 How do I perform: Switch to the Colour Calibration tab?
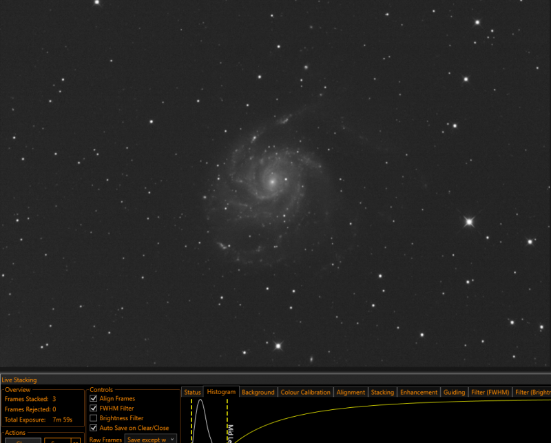point(305,392)
